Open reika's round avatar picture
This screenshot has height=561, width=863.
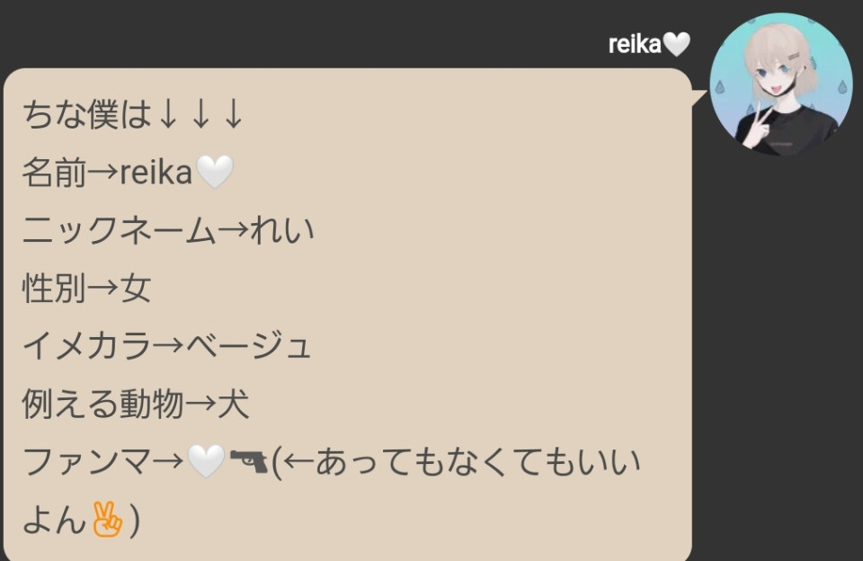coord(780,85)
